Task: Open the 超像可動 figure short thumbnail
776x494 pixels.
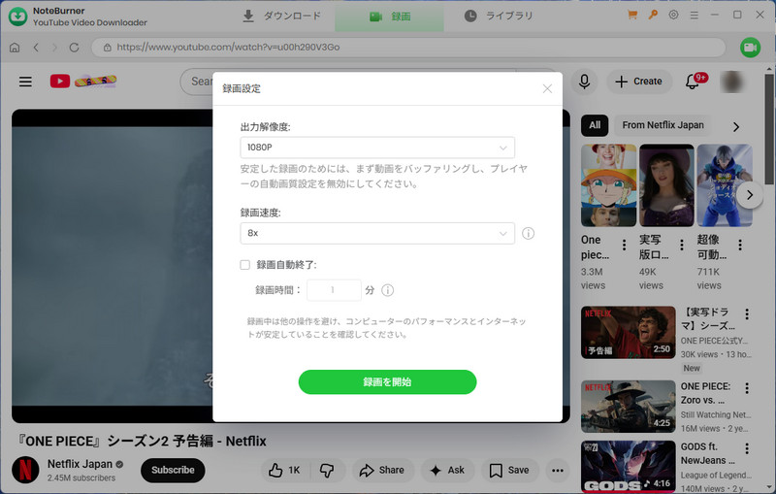Action: point(725,185)
